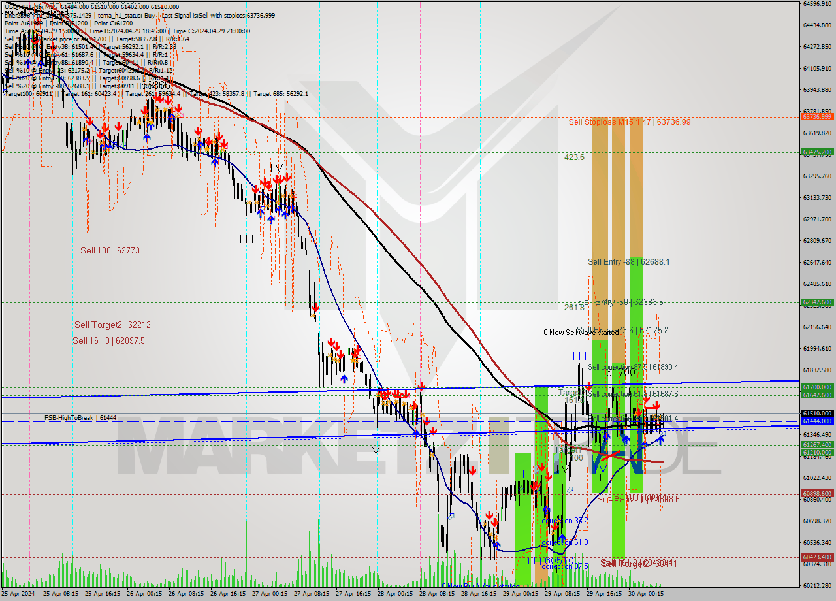
Task: Click the 'Sell Target2 | 62212' label
Action: tap(112, 325)
